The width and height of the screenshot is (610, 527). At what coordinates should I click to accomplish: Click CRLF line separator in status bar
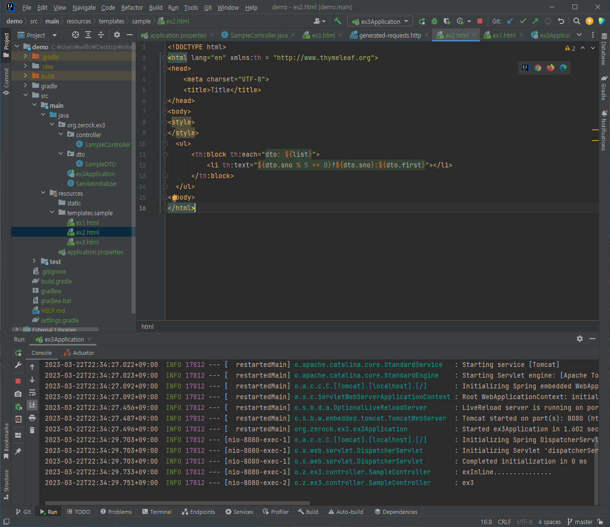pyautogui.click(x=504, y=522)
